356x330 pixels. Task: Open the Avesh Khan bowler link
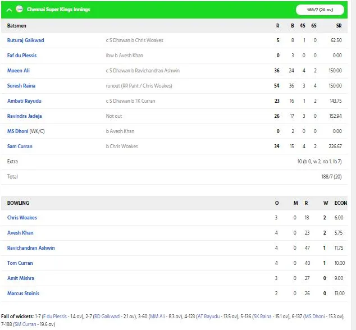(20, 233)
